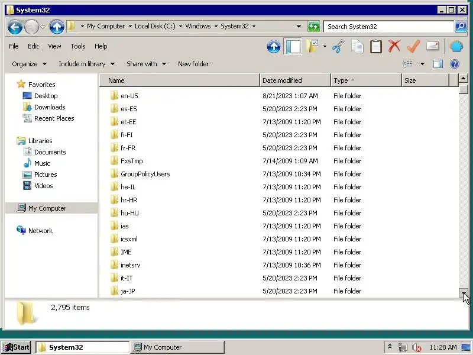Click the scrollbar down arrow
The width and height of the screenshot is (473, 355).
pos(464,292)
